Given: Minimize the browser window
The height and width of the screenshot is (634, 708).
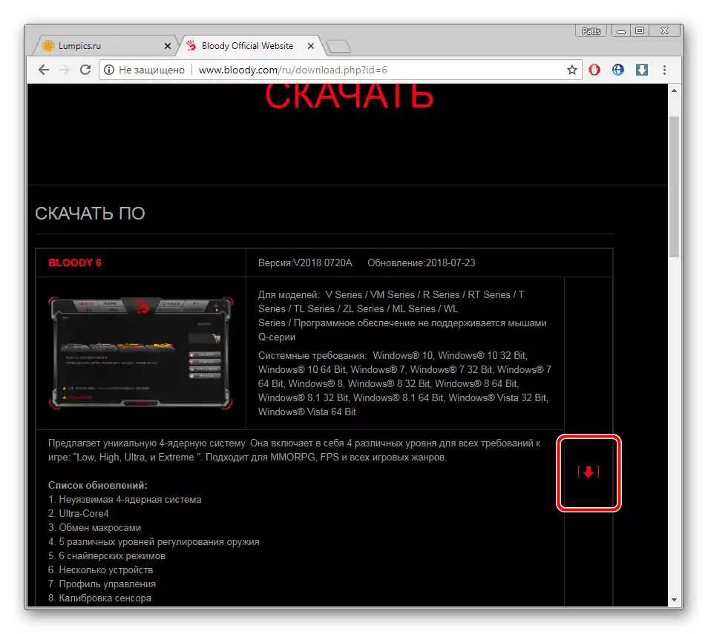Looking at the screenshot, I should click(x=621, y=30).
